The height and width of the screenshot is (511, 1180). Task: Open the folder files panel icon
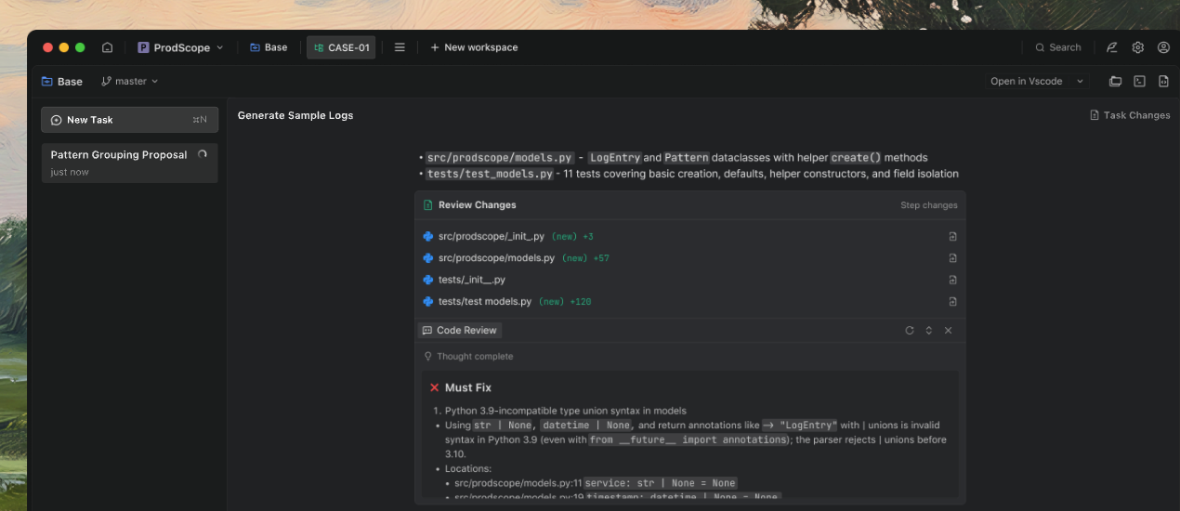[1115, 82]
